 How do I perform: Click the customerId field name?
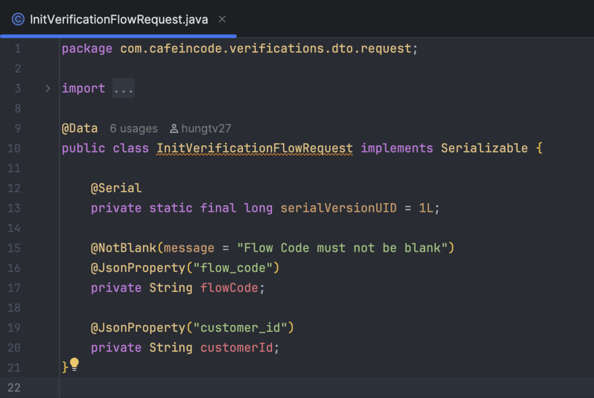[237, 348]
